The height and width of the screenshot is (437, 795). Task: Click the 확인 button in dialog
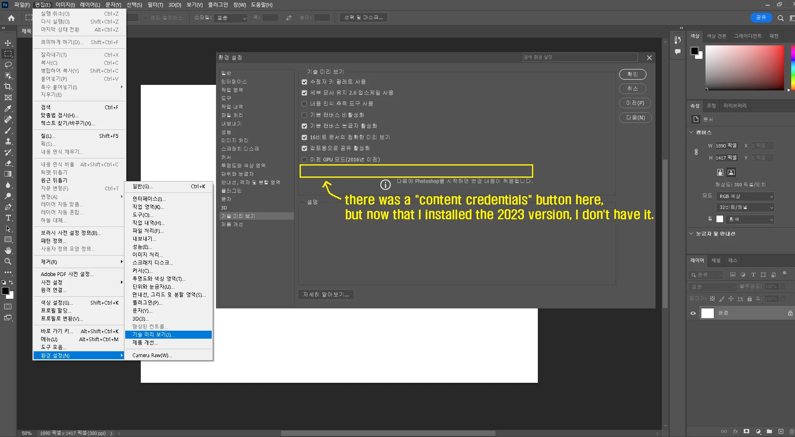632,74
